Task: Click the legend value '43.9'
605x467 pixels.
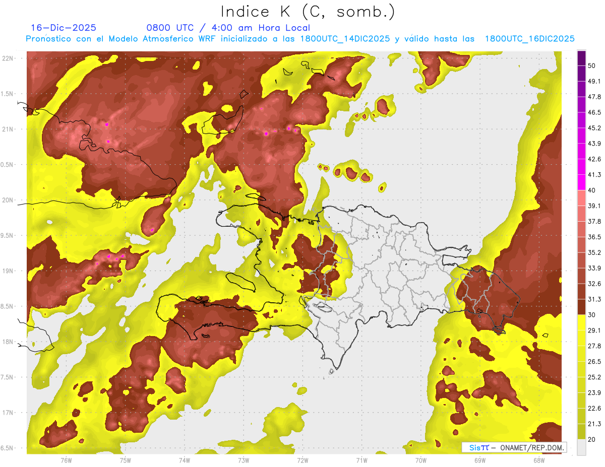Action: [x=594, y=144]
